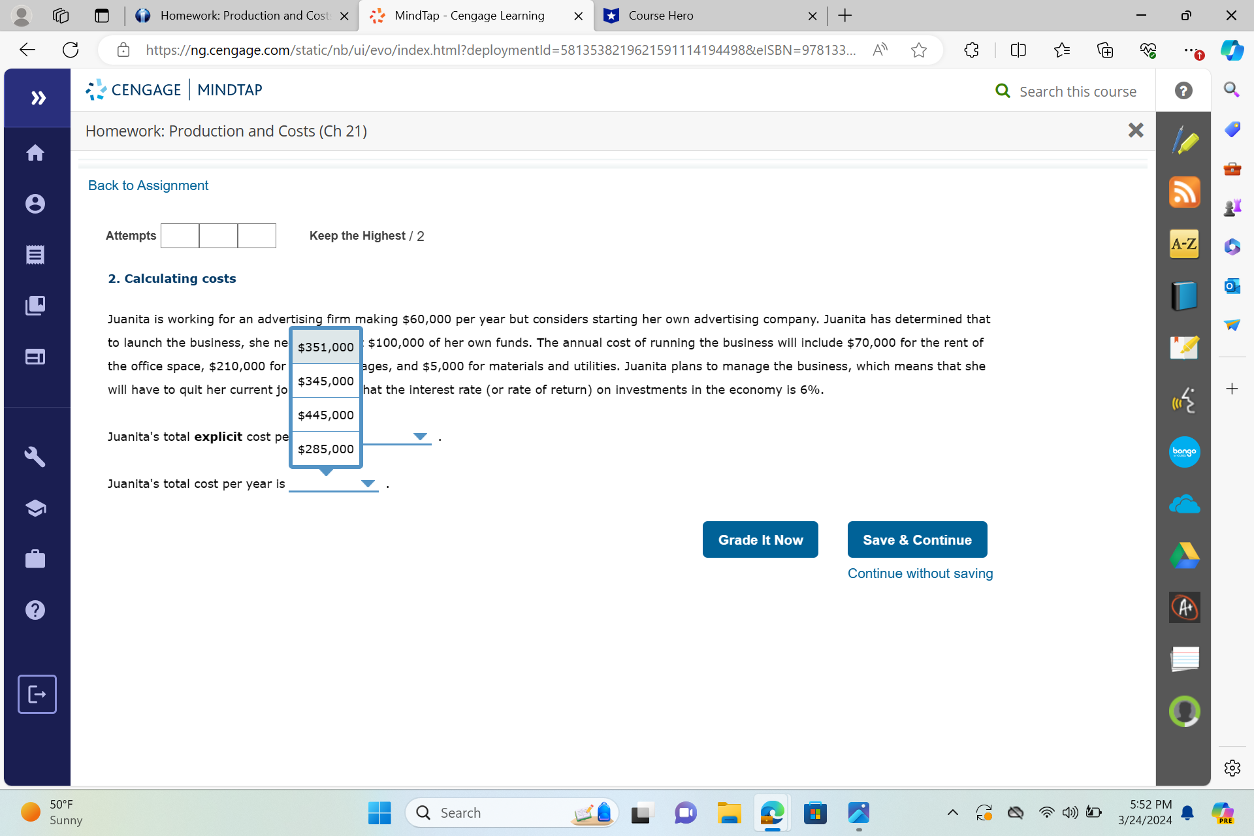Expand the left navigation double-chevron

coord(38,98)
